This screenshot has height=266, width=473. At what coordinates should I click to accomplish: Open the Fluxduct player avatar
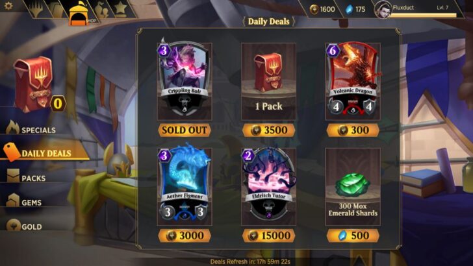pos(382,9)
